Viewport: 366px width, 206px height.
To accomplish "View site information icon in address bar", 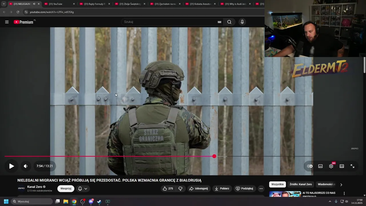I will pos(26,12).
